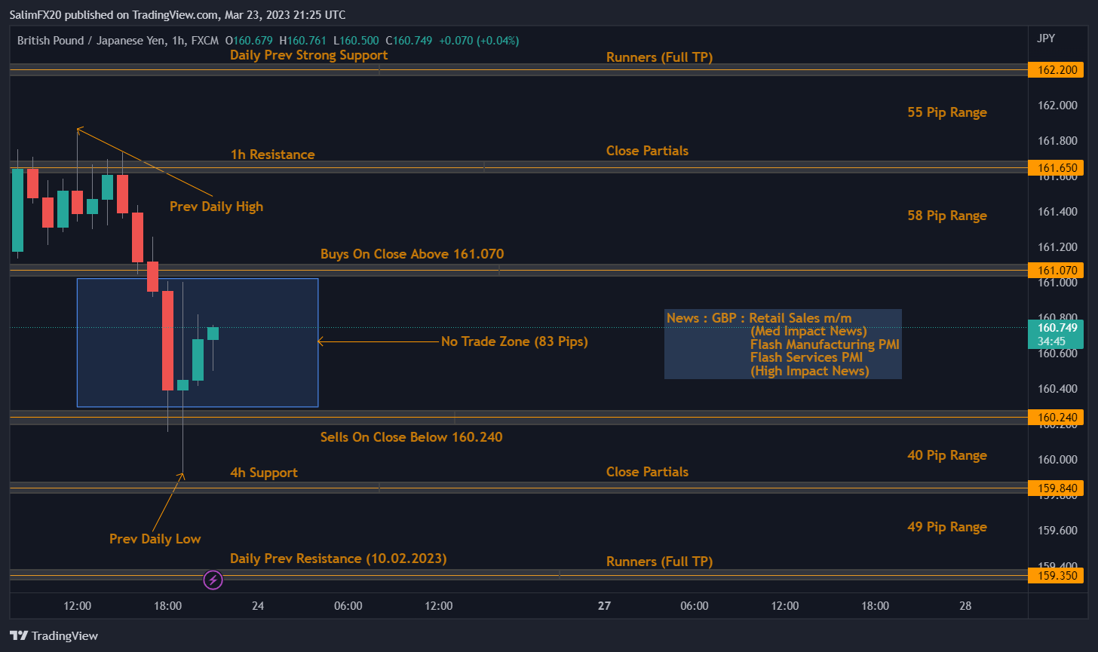1098x652 pixels.
Task: Click the TradingView logo at bottom left
Action: (x=54, y=635)
